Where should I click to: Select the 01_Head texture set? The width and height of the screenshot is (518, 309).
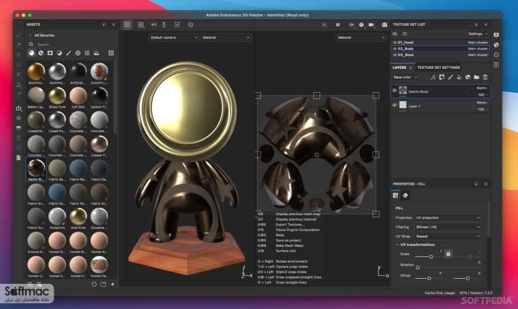click(440, 43)
